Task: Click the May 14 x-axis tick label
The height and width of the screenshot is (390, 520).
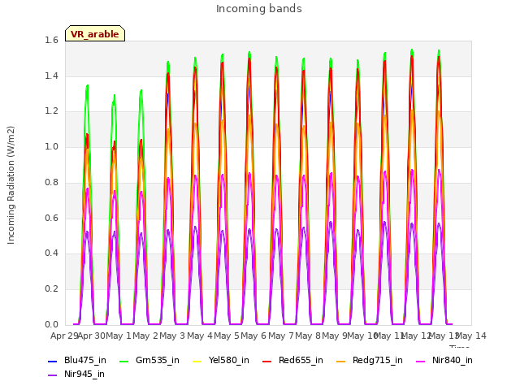Action: click(471, 336)
